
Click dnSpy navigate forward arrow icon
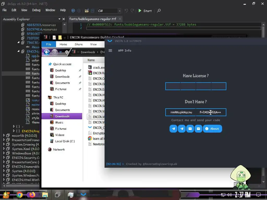(x=79, y=11)
